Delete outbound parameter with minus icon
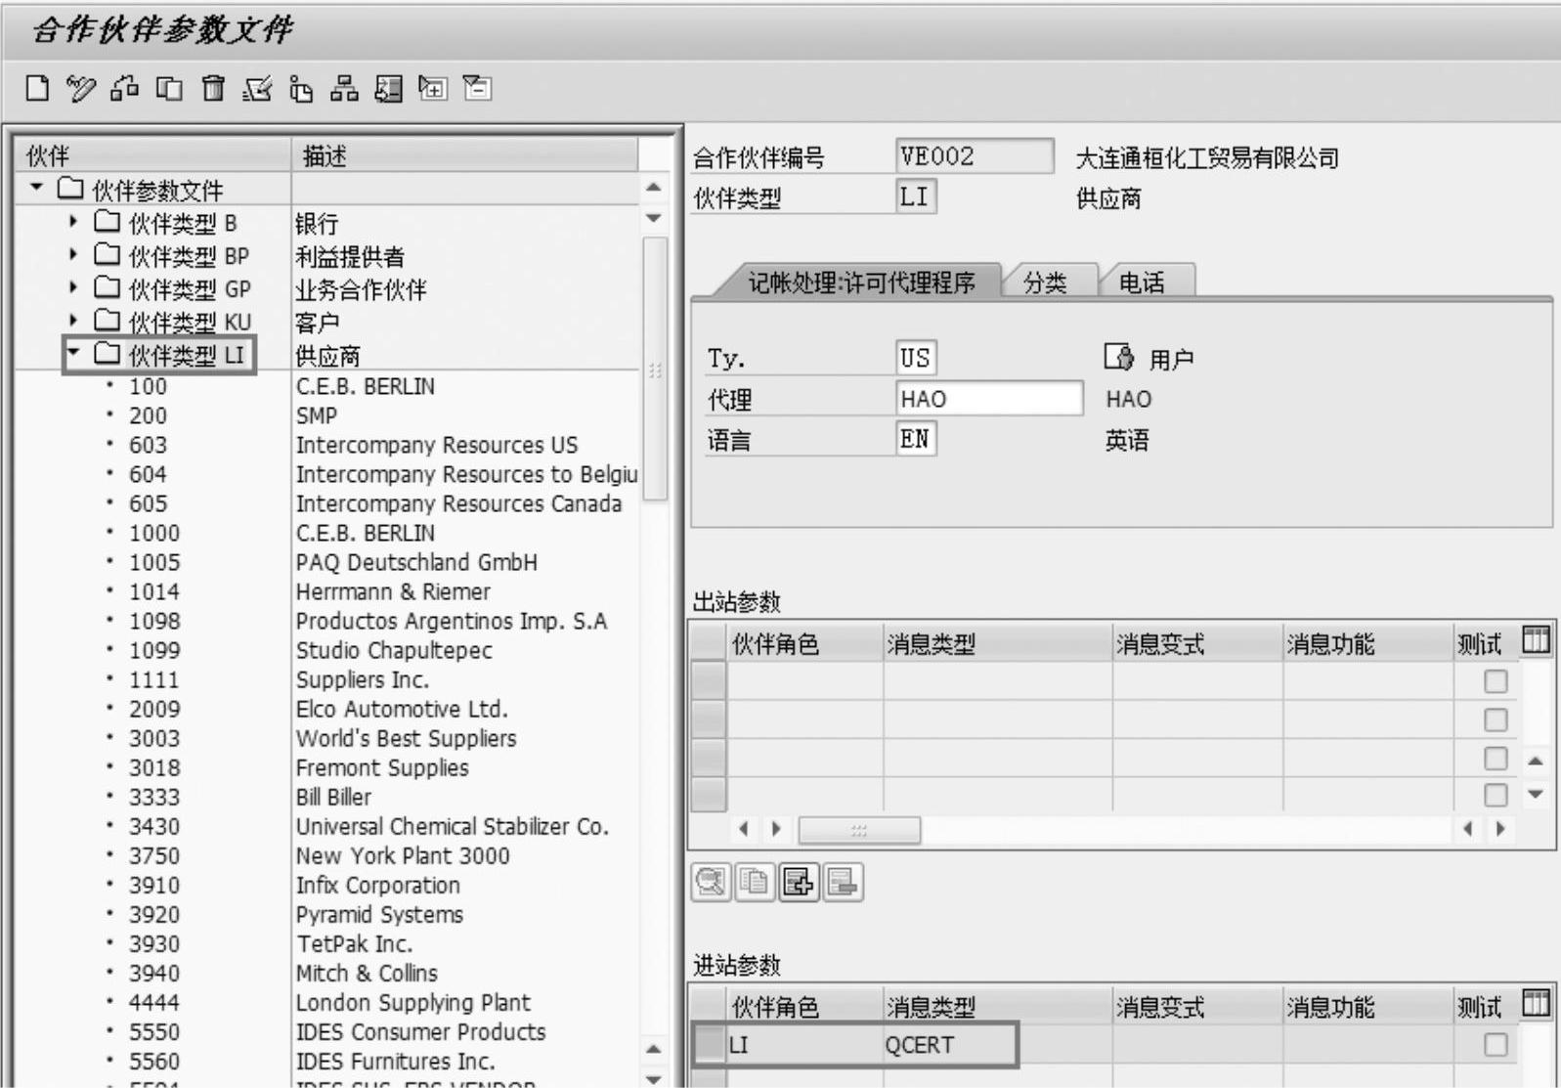Image resolution: width=1561 pixels, height=1088 pixels. (843, 883)
